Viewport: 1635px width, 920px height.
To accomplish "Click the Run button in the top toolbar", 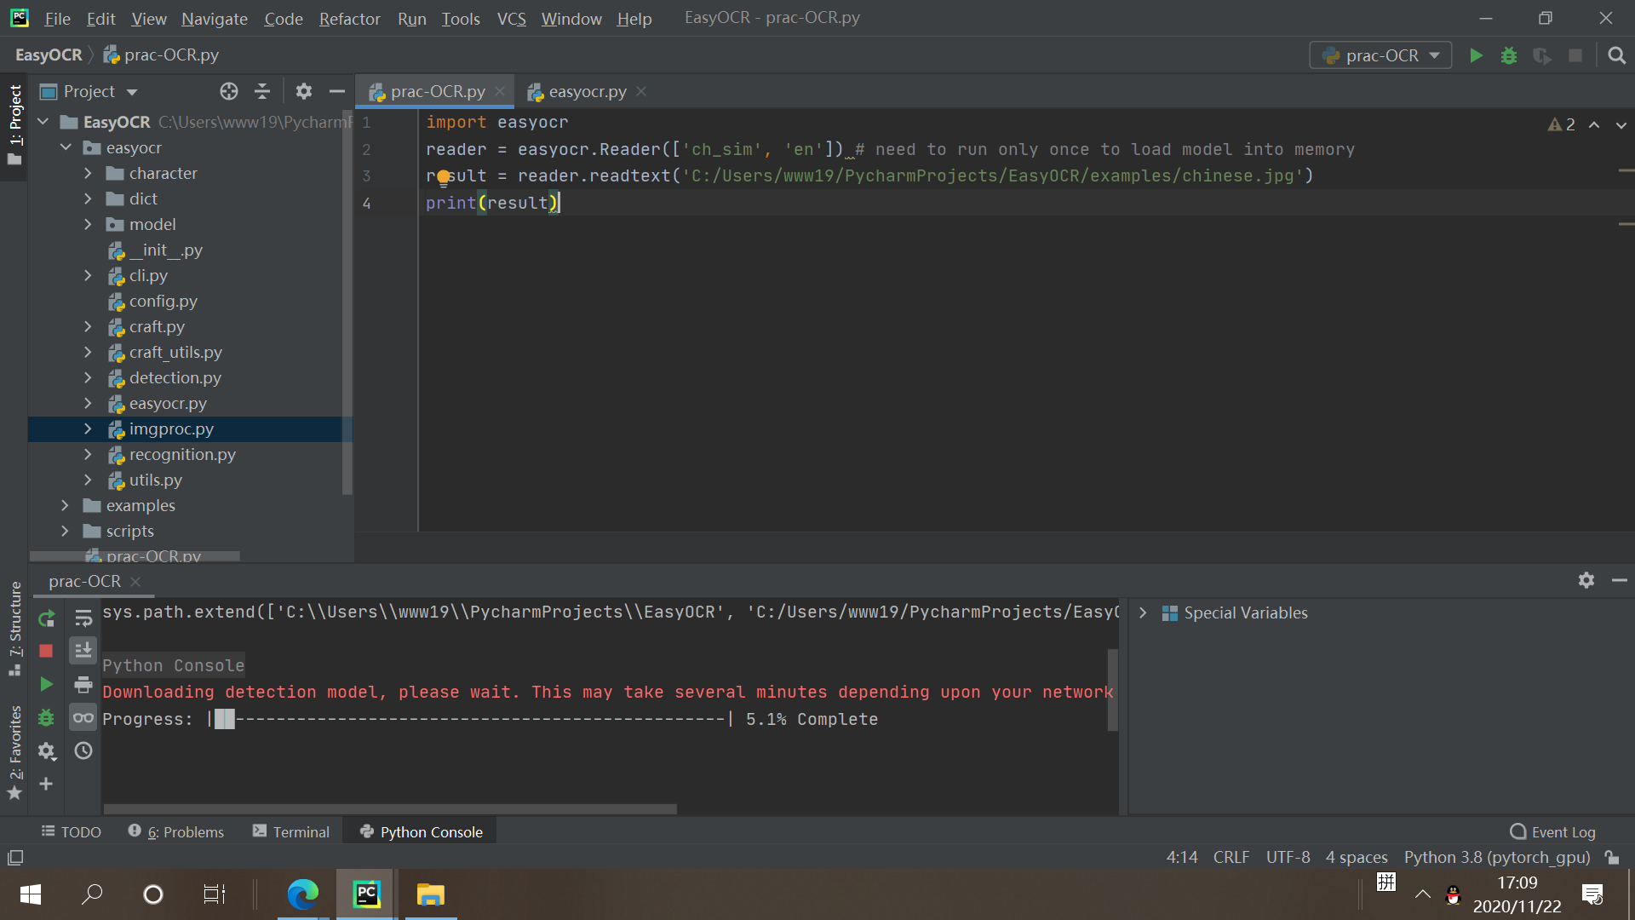I will tap(1476, 55).
